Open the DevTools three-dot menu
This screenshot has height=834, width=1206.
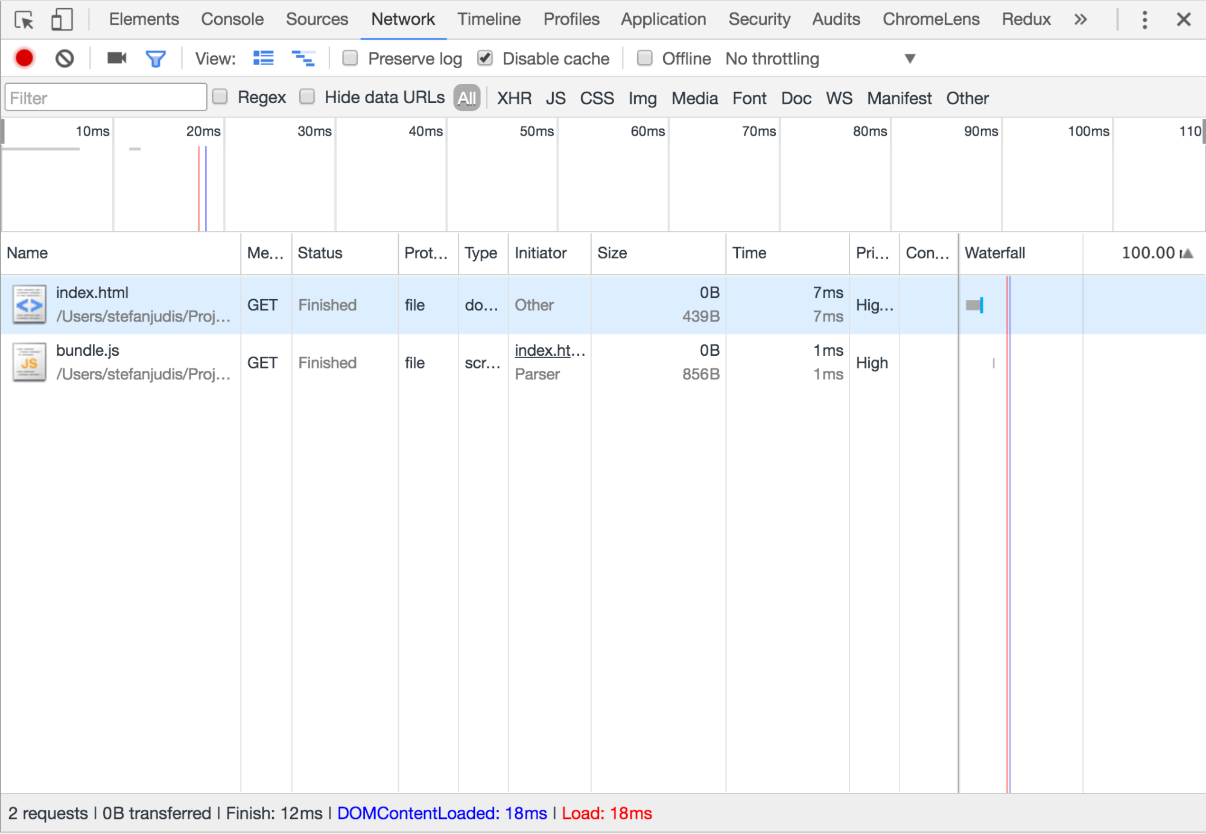tap(1144, 20)
